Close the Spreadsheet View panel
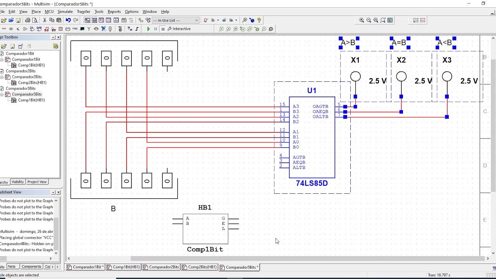Screen dimensions: 496x279 point(59,192)
